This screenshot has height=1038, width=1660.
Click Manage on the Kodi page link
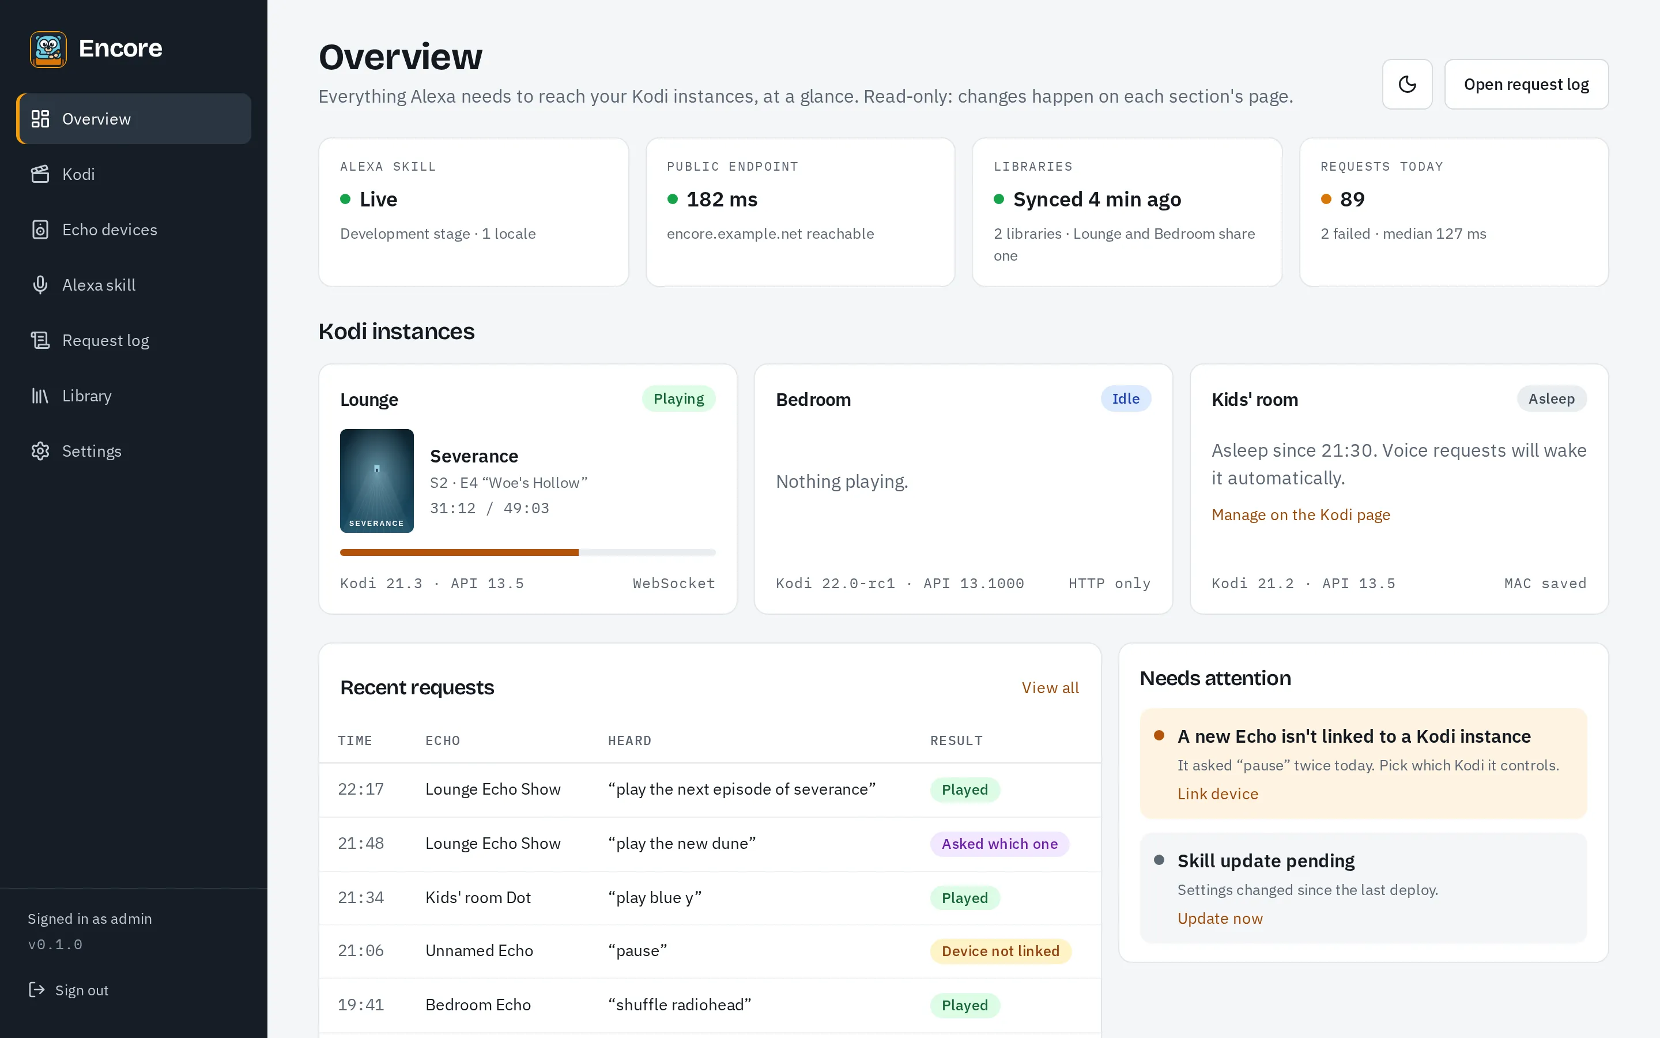click(1300, 515)
